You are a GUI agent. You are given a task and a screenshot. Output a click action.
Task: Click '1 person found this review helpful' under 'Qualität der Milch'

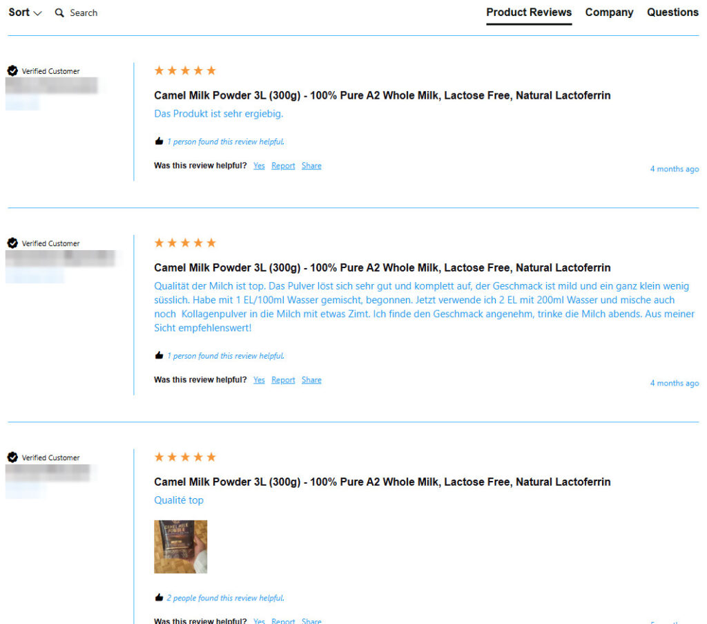[226, 356]
